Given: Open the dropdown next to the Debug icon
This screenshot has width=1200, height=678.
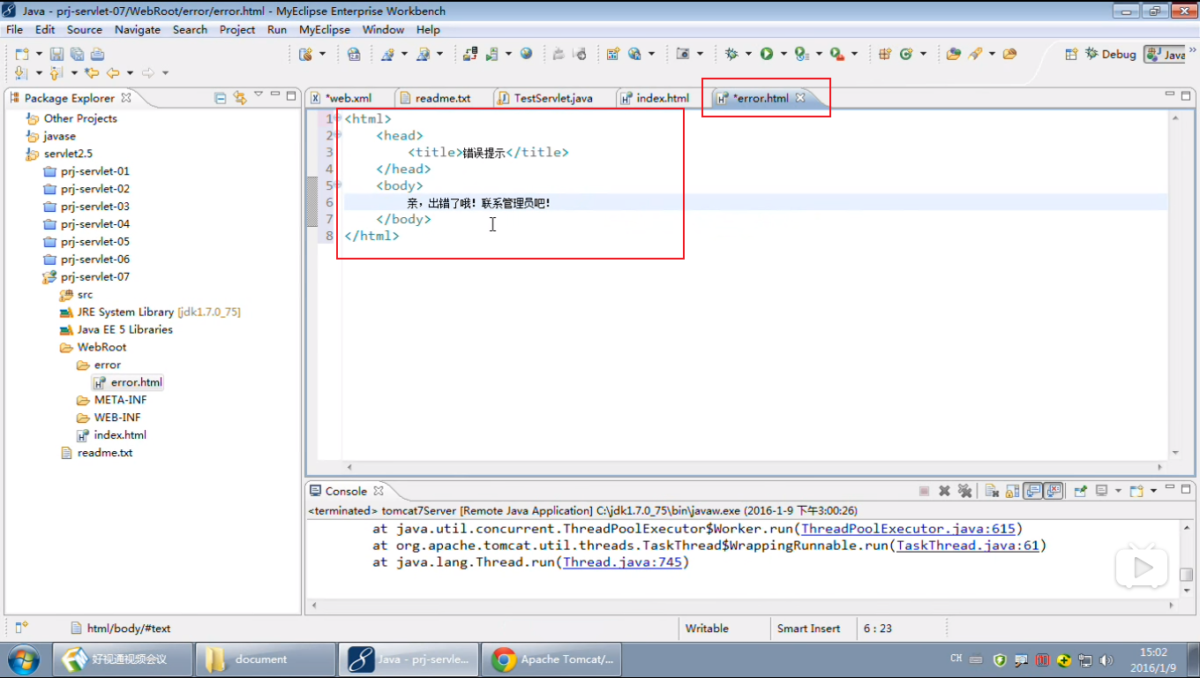Looking at the screenshot, I should (748, 54).
